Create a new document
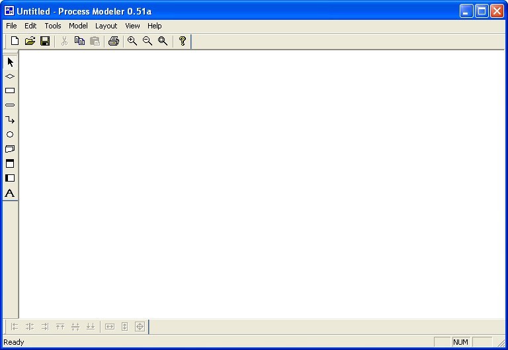Screen dimensions: 508x350 click(x=15, y=41)
